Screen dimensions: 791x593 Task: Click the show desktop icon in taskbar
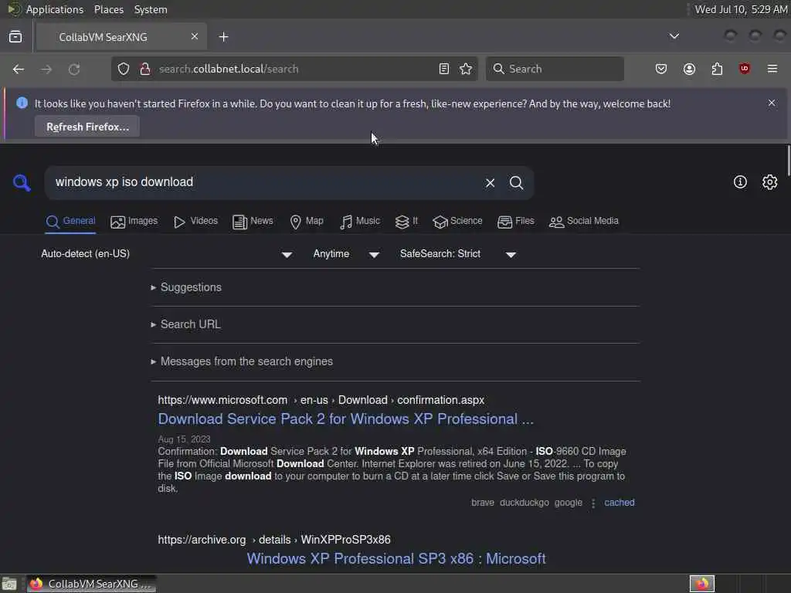9,585
